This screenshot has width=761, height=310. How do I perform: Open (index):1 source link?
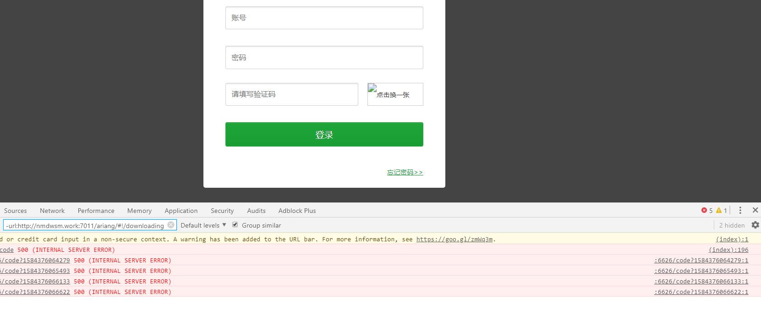click(x=732, y=239)
